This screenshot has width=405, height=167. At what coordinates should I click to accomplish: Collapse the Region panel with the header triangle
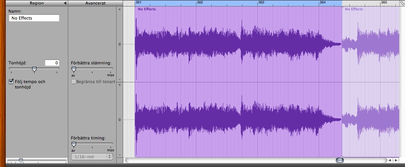point(65,3)
